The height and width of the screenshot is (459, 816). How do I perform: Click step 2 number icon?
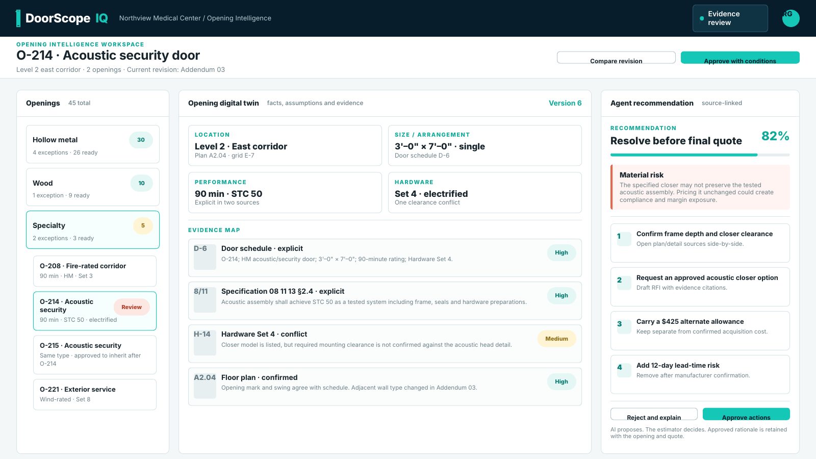(624, 283)
